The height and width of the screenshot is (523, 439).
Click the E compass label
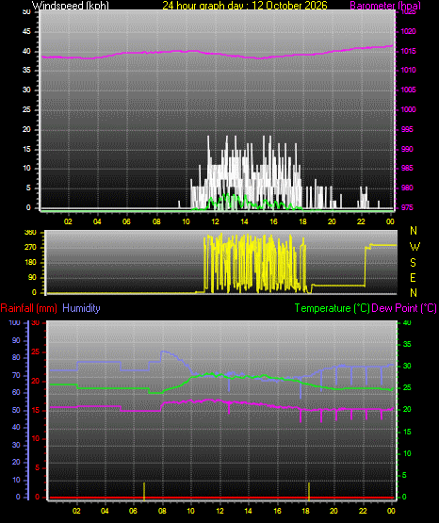(413, 277)
